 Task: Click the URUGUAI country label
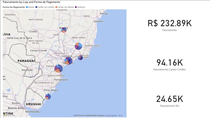point(33,104)
